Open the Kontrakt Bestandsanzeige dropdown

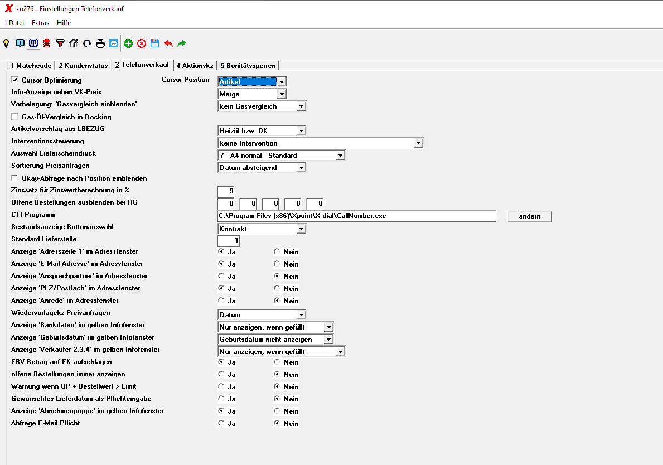tap(301, 229)
